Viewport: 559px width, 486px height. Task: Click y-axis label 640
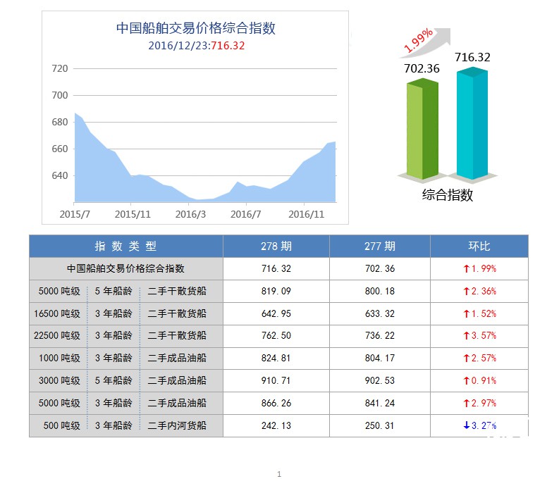click(x=59, y=175)
